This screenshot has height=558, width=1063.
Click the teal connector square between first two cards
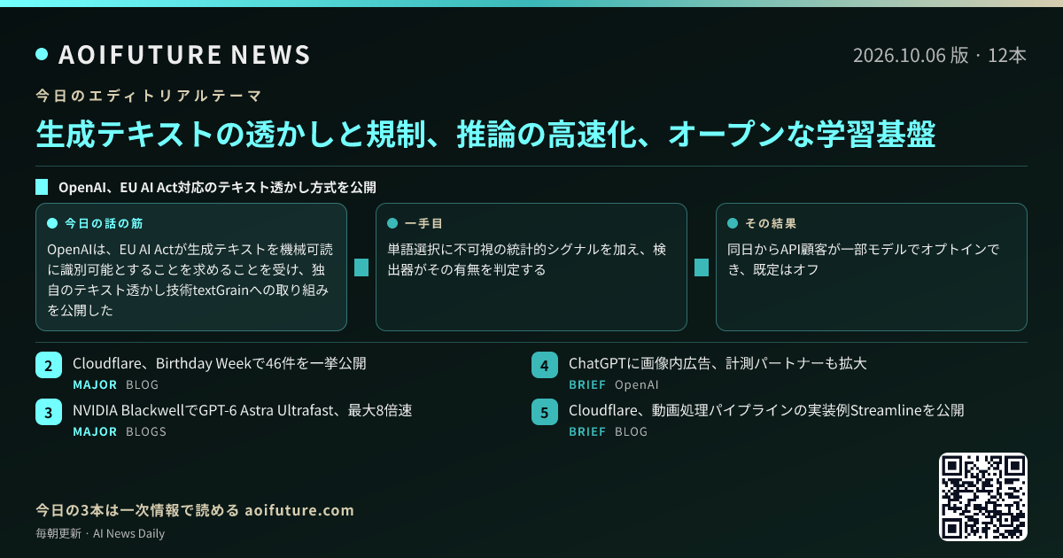click(361, 267)
